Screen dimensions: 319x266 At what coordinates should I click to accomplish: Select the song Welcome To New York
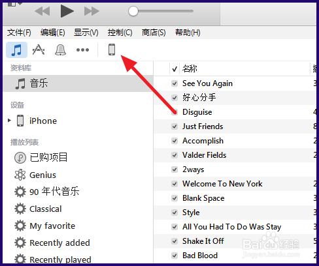[222, 184]
